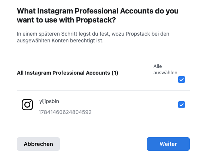This screenshot has width=204, height=168.
Task: Uncheck the yijipsbln account checkbox
Action: [182, 105]
